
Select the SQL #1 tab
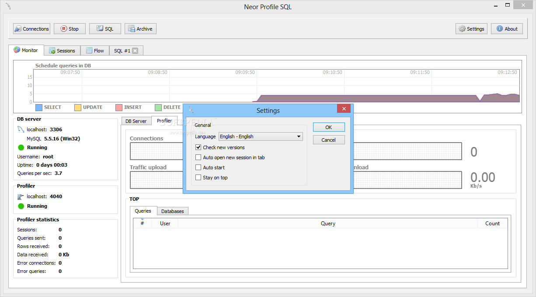pos(122,51)
